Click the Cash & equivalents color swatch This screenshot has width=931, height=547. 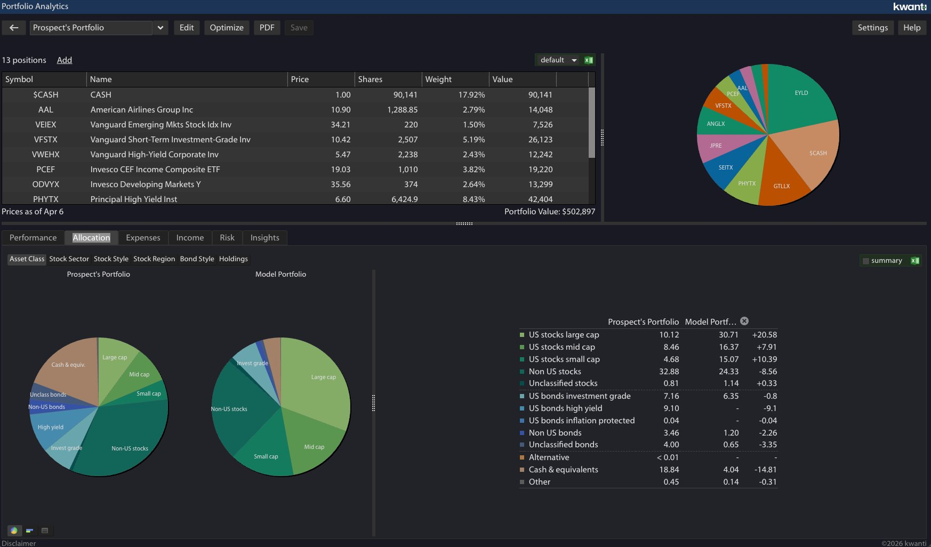click(522, 470)
